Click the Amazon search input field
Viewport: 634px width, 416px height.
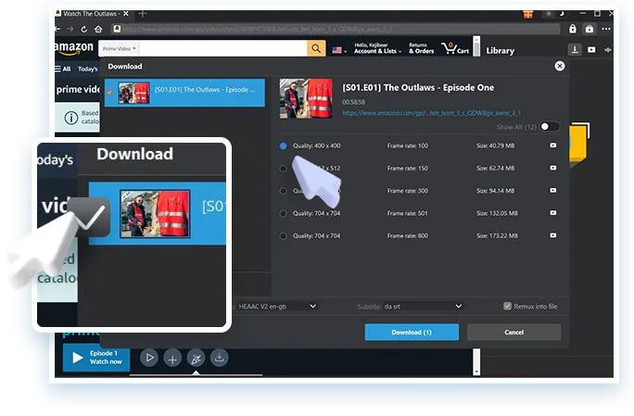[x=223, y=48]
